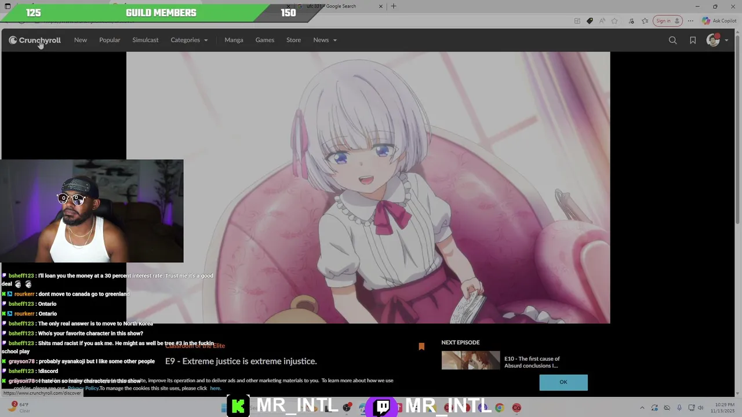742x417 pixels.
Task: Open a new browser tab
Action: click(394, 6)
